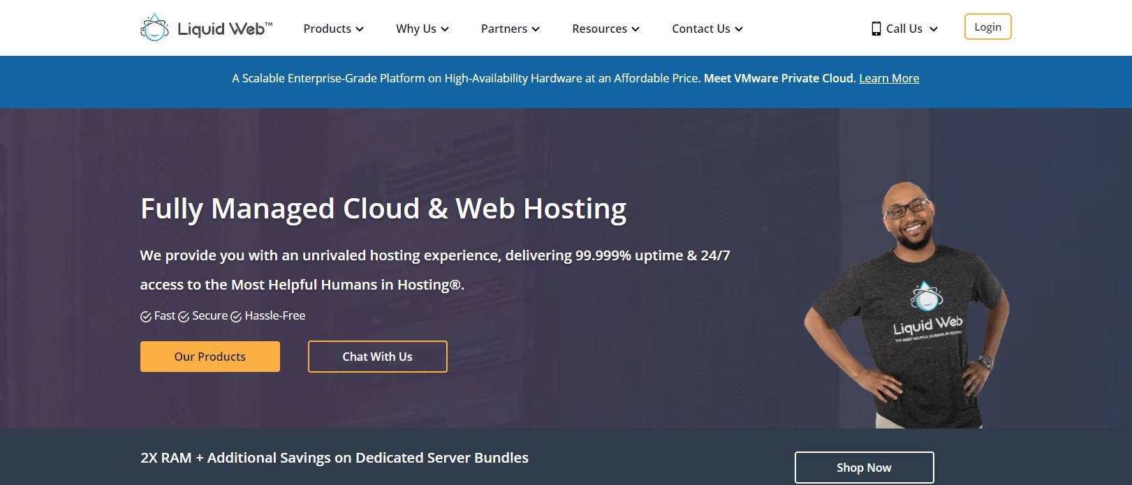Click the Fully Managed Cloud & Web Hosting heading
Screen dimensions: 1132x485
pyautogui.click(x=383, y=209)
